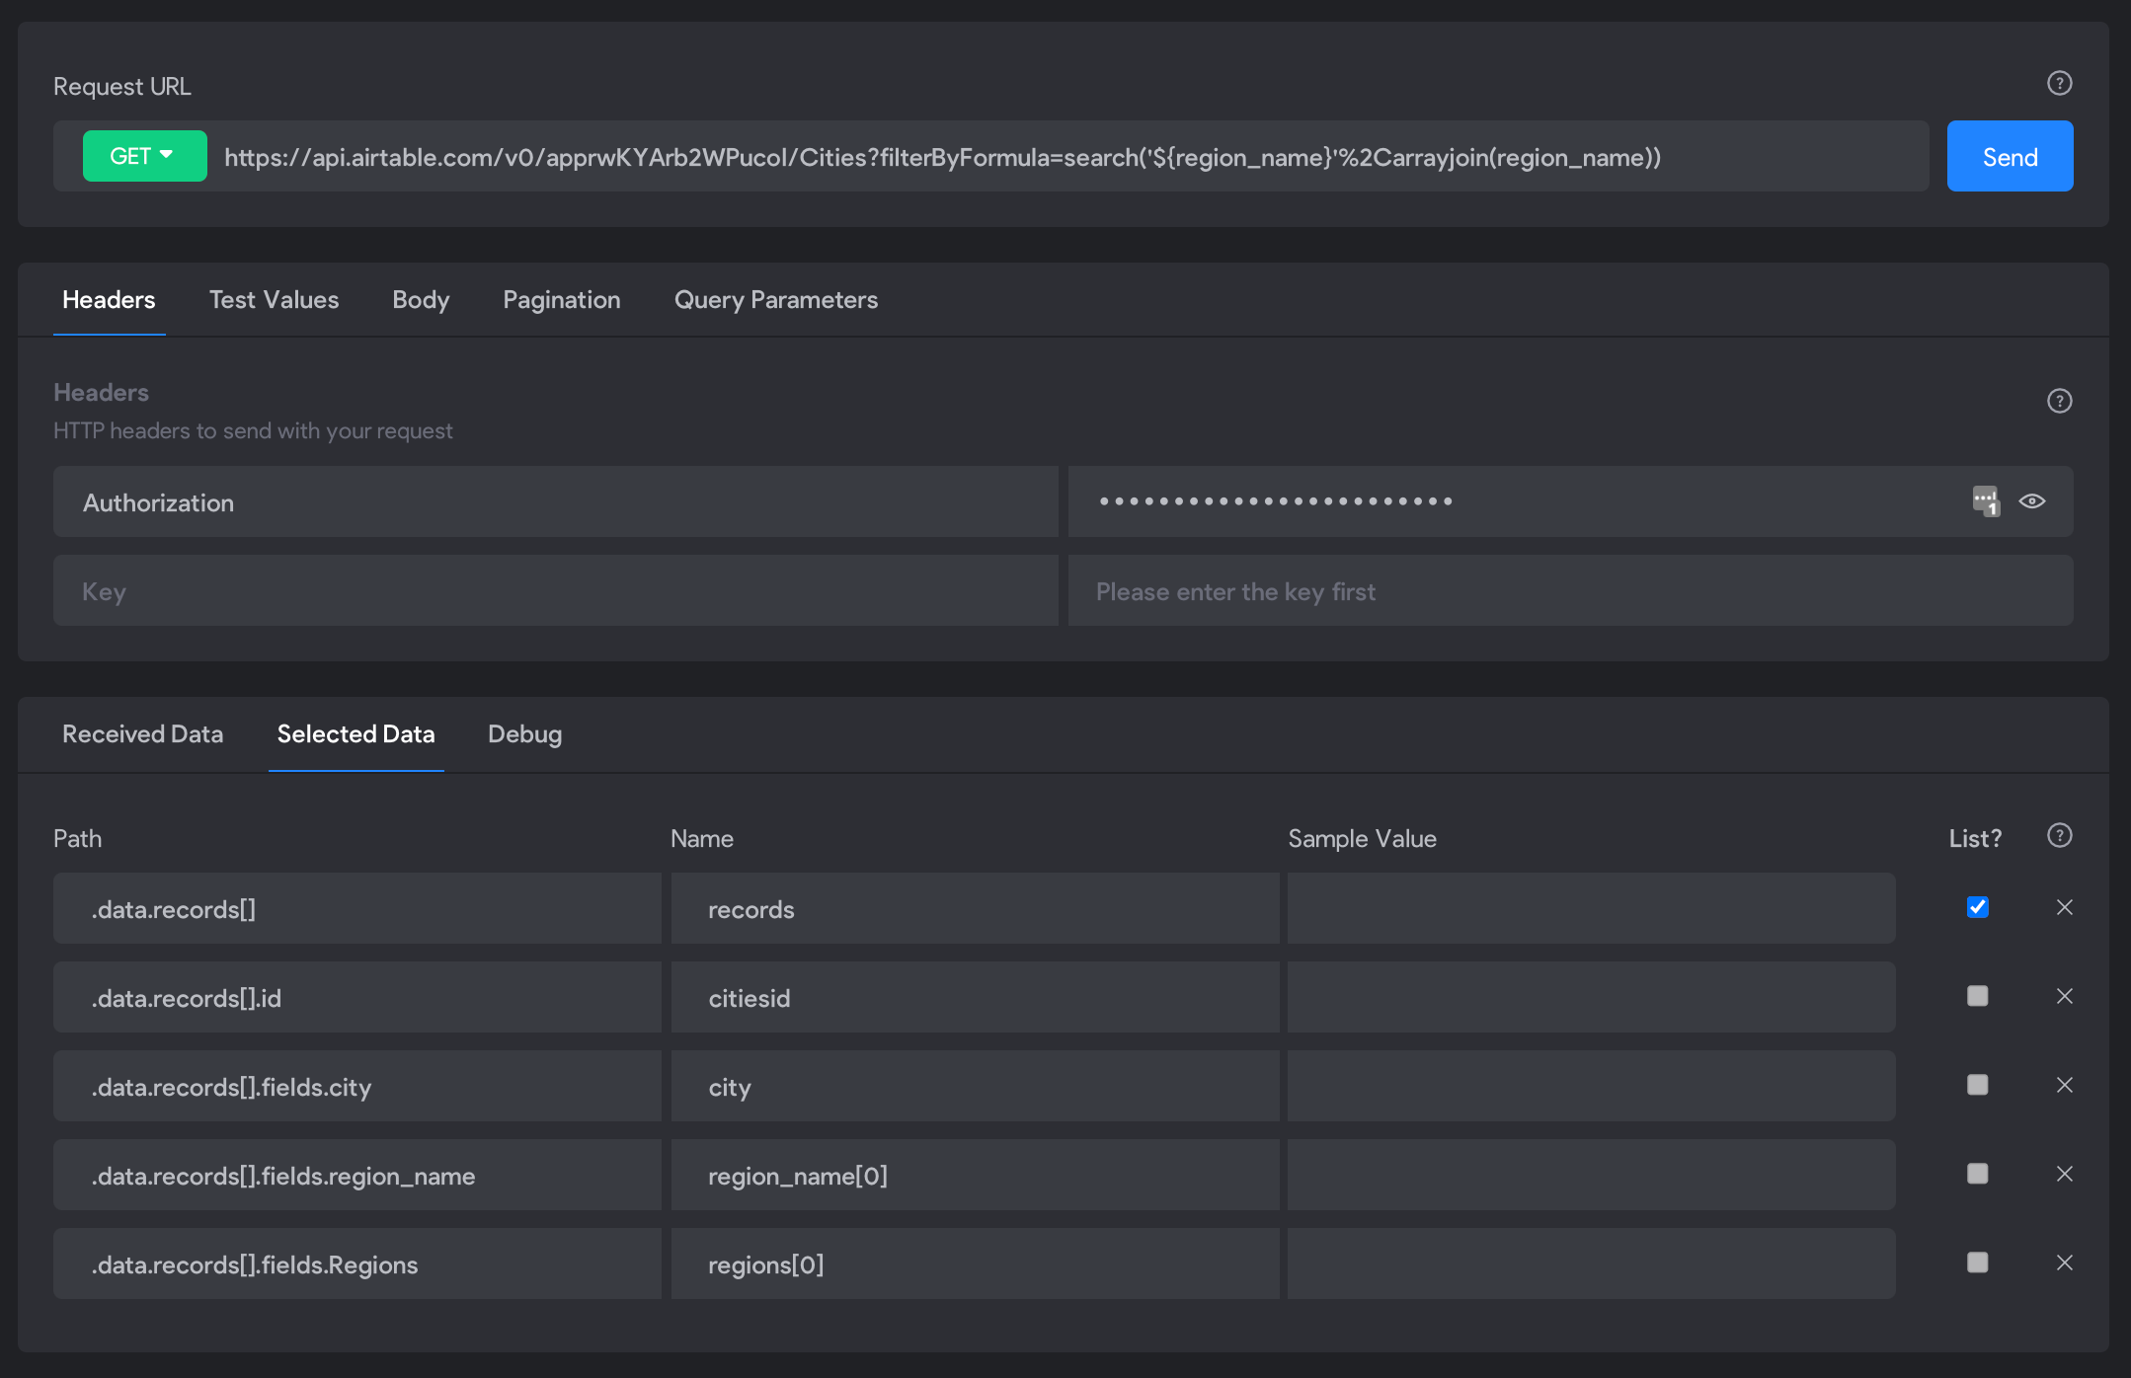Click the blue Send button
The width and height of the screenshot is (2131, 1378).
click(2010, 156)
